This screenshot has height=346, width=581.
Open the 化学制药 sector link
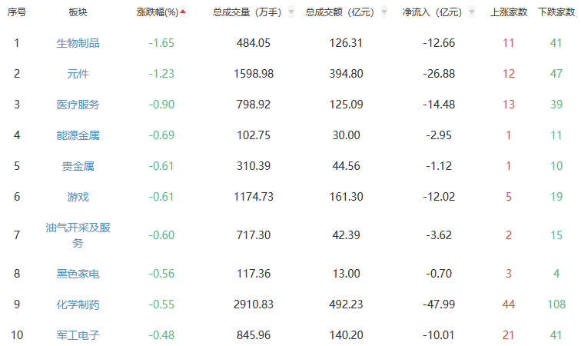click(78, 304)
